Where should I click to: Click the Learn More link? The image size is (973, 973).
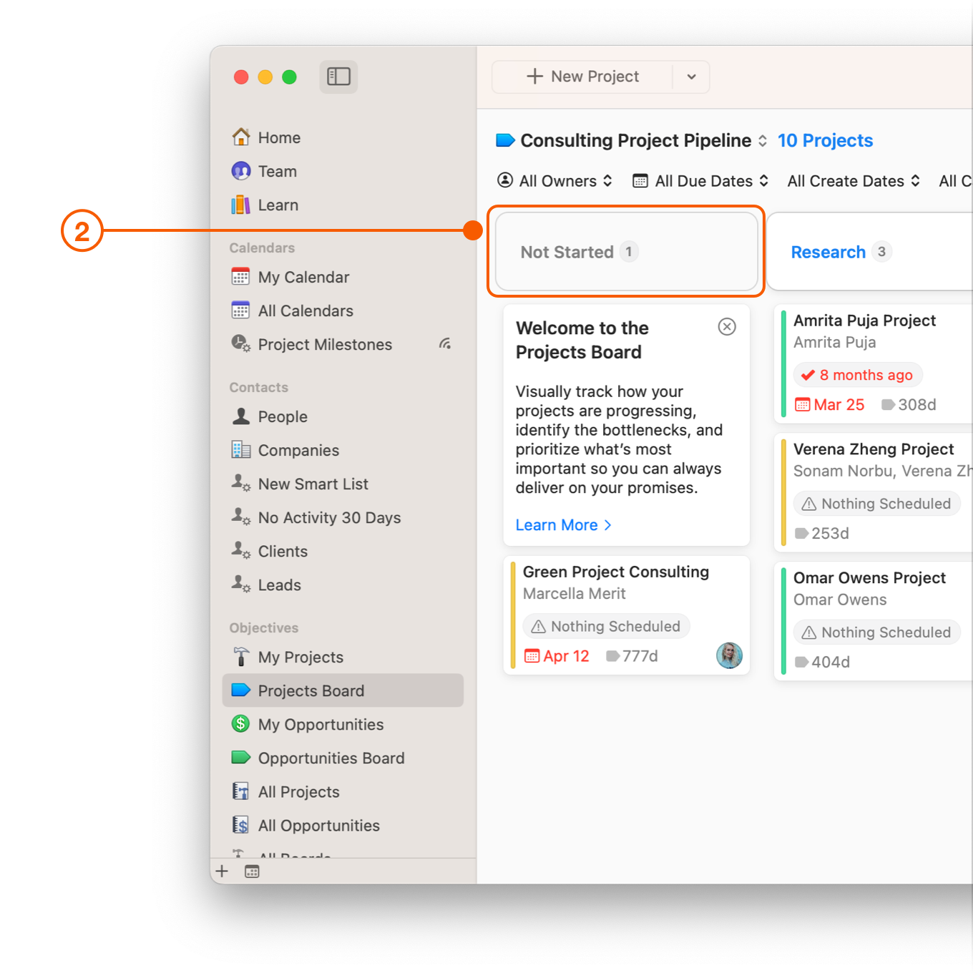564,525
